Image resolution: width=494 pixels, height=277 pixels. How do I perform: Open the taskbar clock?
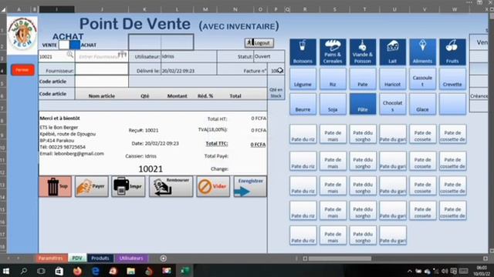[482, 271]
